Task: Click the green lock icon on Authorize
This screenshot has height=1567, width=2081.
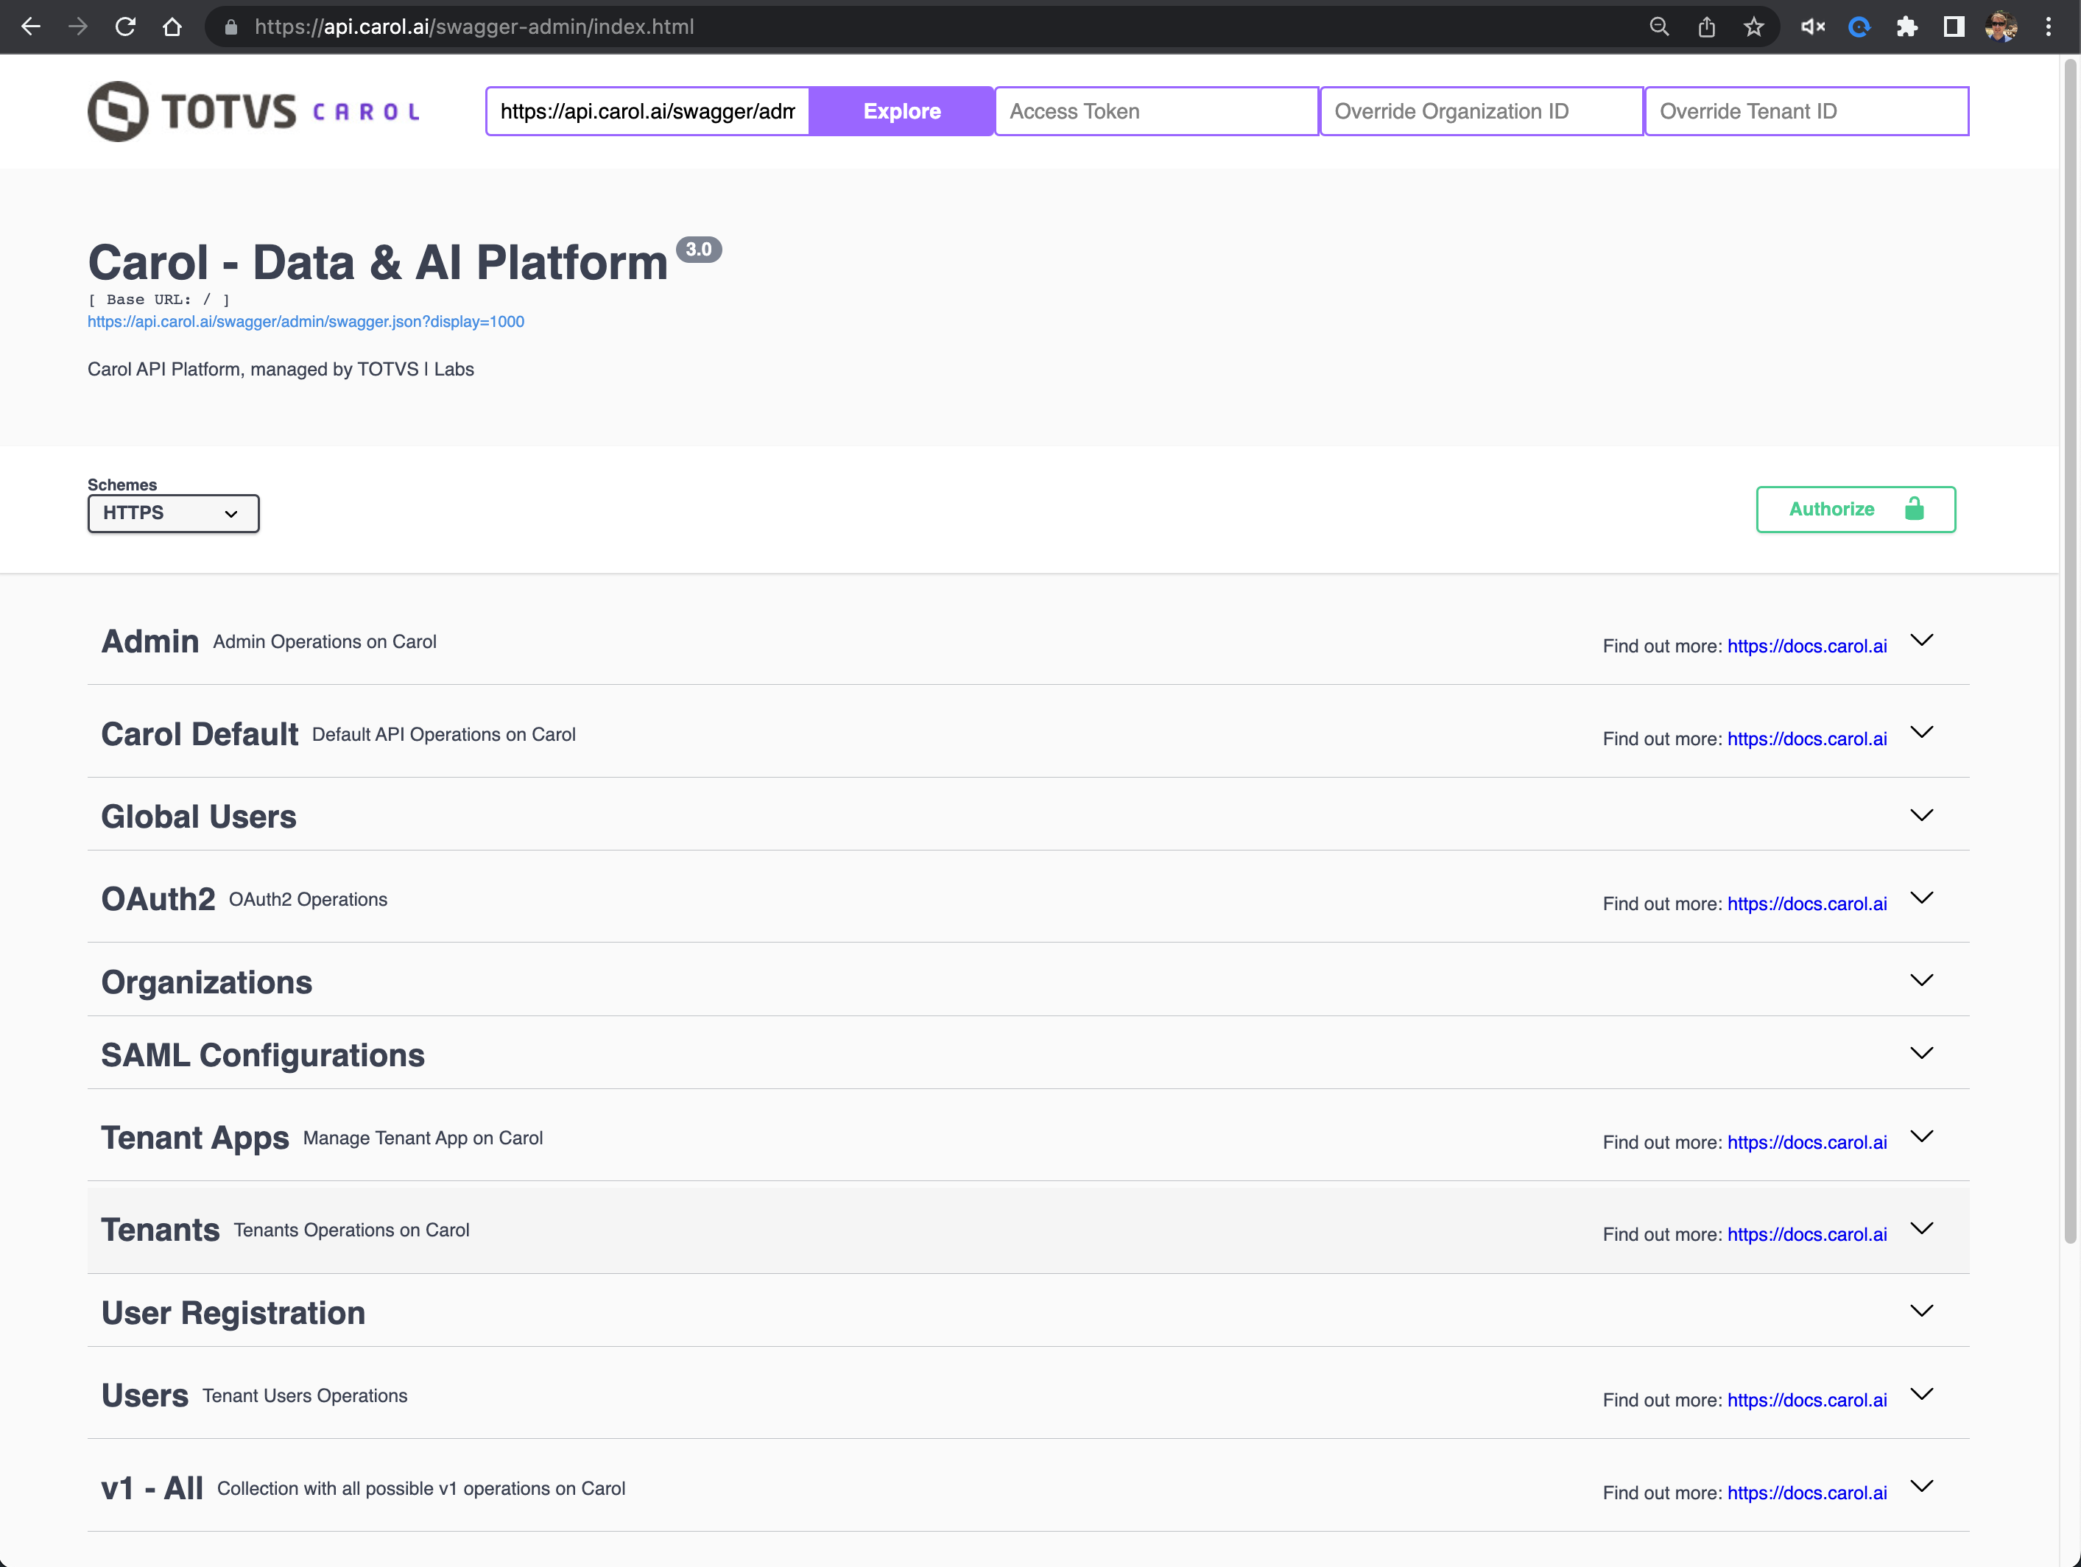Action: point(1915,509)
